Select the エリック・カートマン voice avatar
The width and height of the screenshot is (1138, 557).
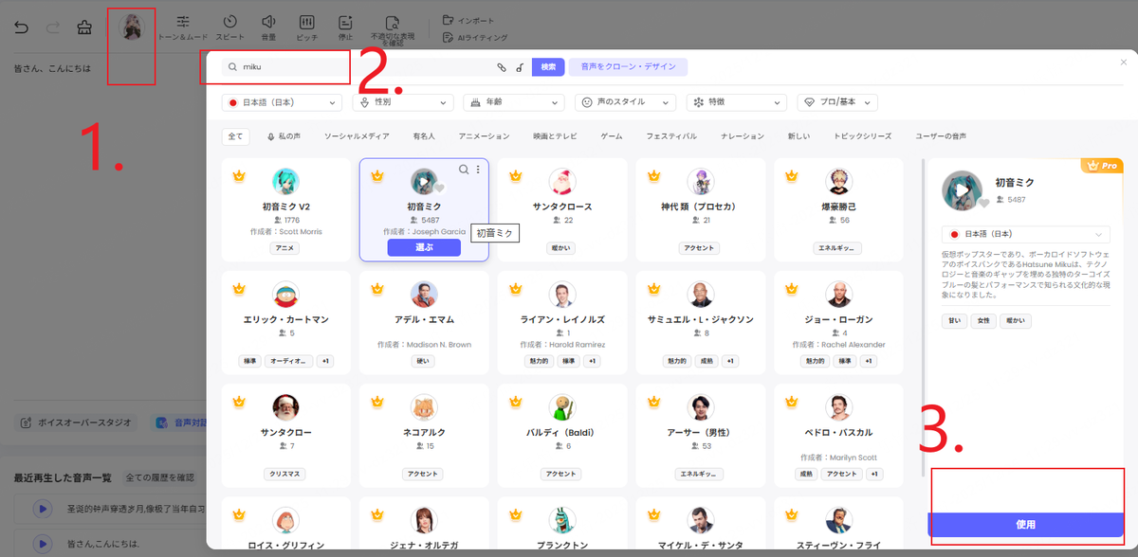click(285, 295)
